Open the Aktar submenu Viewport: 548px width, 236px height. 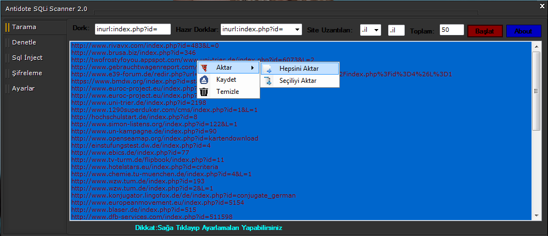coord(228,68)
